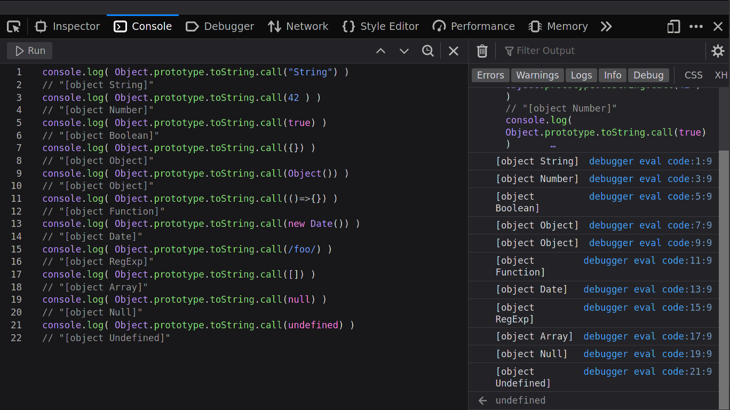Close the developer tools panel

[718, 26]
